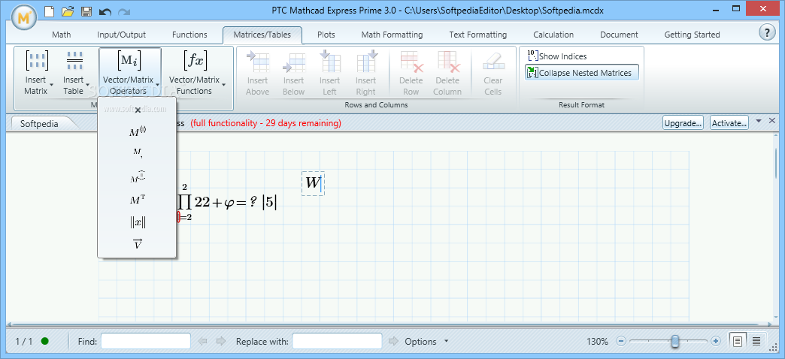Viewport: 785px width, 359px height.
Task: Expand the Insert Table dropdown arrow
Action: point(88,85)
